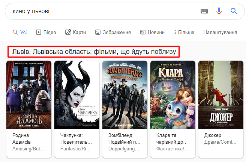Click the Львів films nearby heading
This screenshot has width=246, height=162.
(94, 52)
